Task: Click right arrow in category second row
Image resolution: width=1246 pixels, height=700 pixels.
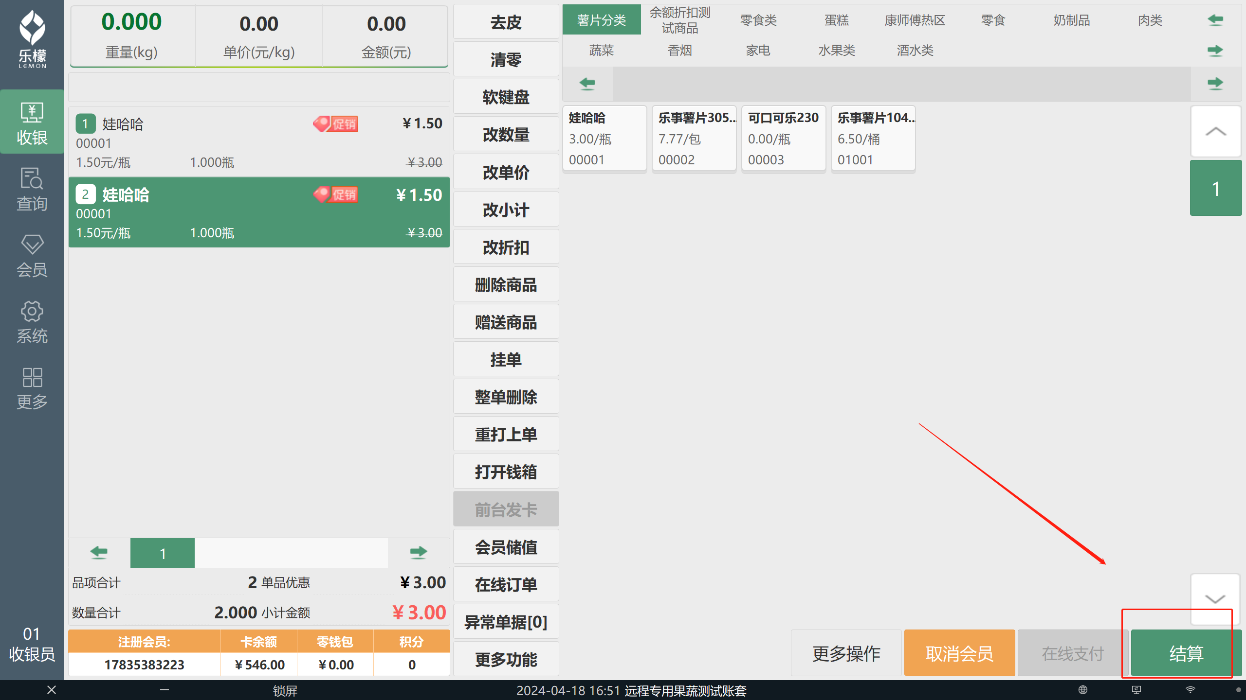Action: (x=1215, y=51)
